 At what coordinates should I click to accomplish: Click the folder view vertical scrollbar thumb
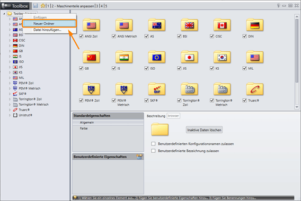297,51
